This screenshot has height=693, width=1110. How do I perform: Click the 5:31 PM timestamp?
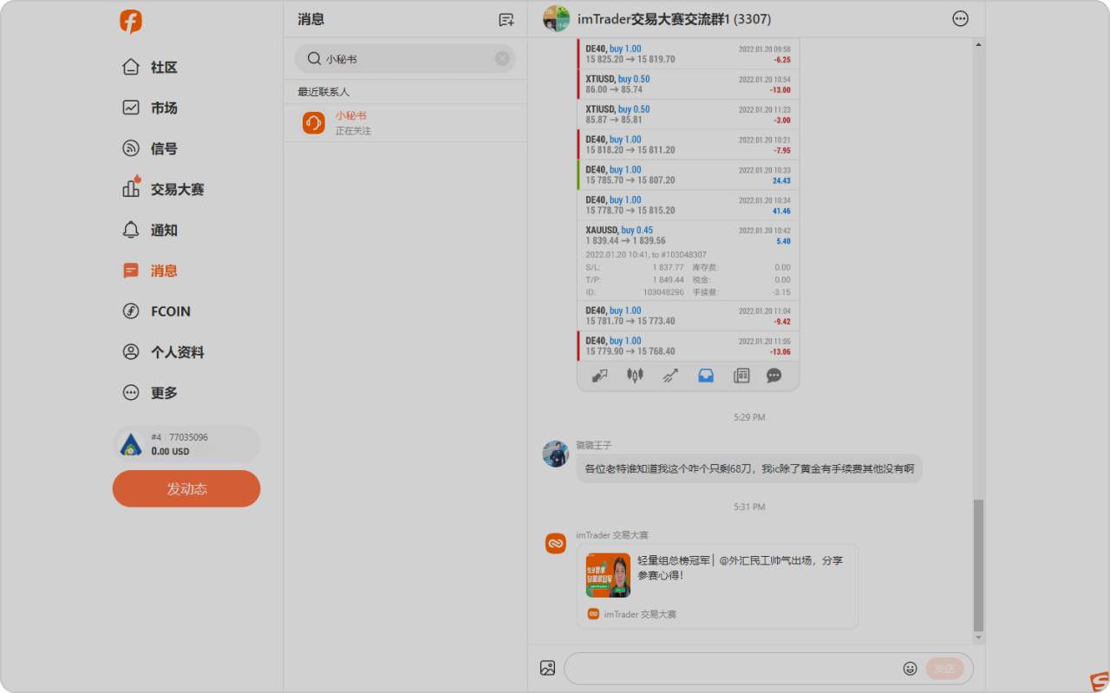[x=749, y=507]
